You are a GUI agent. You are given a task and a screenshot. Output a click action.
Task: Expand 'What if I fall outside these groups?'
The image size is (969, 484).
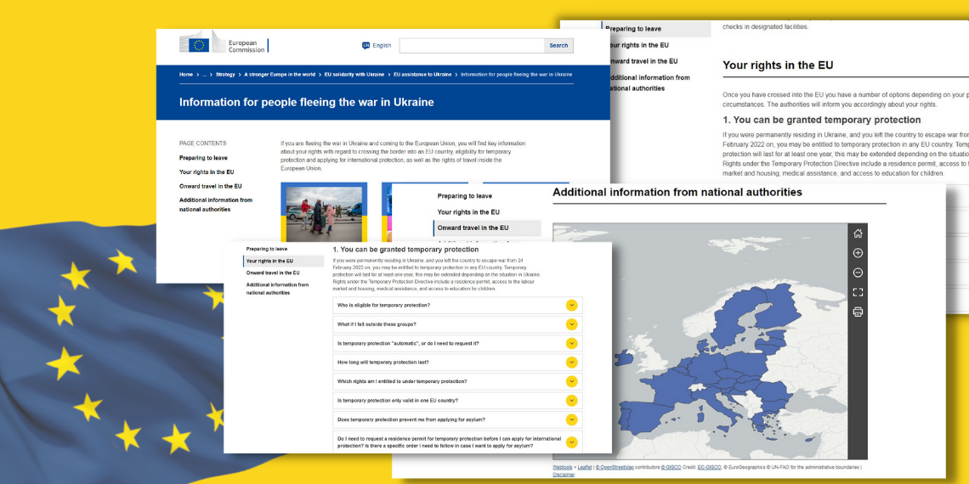click(x=571, y=324)
